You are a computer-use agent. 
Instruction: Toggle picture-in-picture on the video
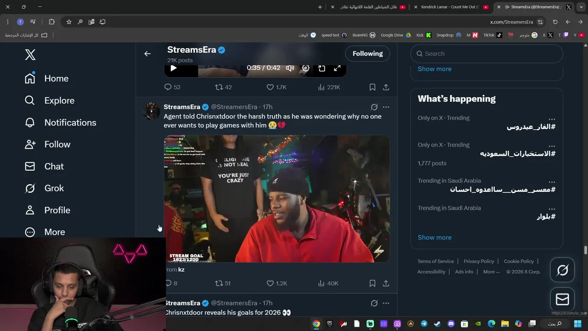point(322,68)
